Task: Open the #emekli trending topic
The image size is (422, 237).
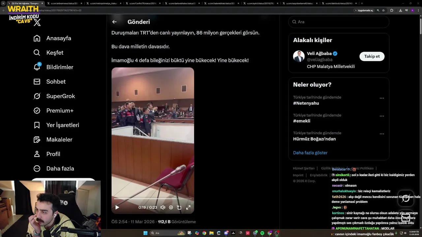Action: (x=302, y=121)
